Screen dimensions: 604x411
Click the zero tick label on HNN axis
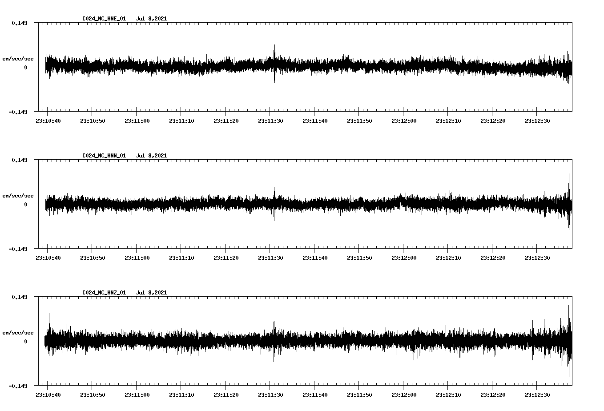click(x=26, y=204)
